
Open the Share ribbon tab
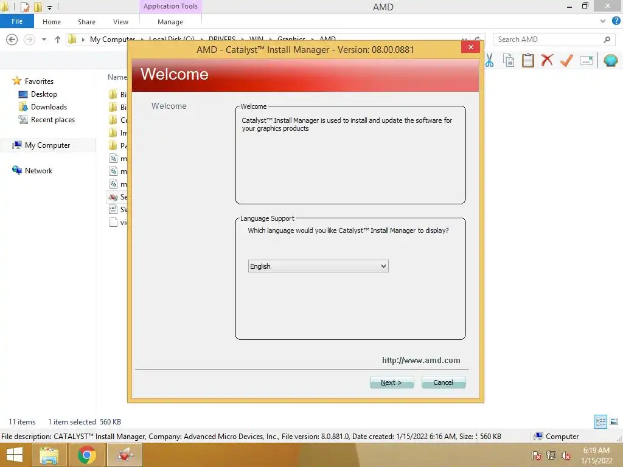coord(86,22)
